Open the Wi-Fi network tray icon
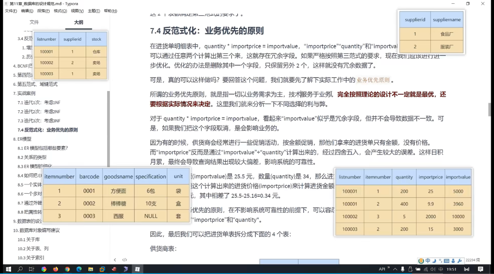This screenshot has height=274, width=494. coord(425,269)
